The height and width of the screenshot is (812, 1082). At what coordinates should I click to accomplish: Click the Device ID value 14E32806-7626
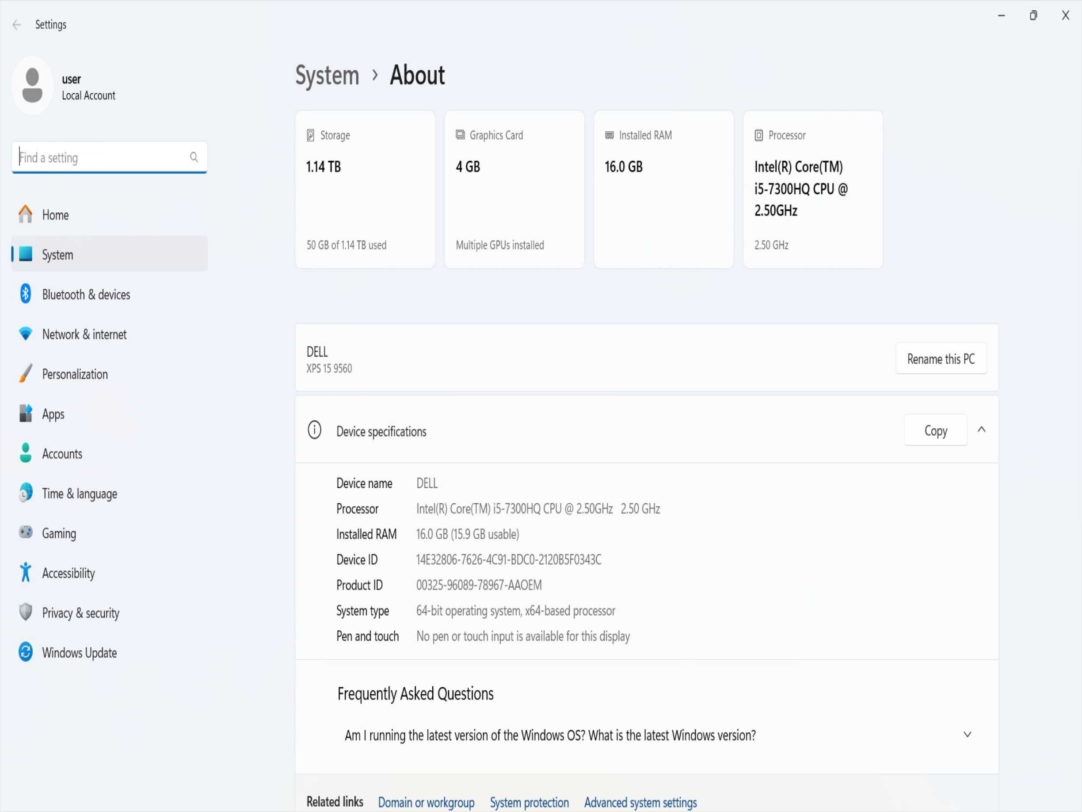[x=509, y=559]
